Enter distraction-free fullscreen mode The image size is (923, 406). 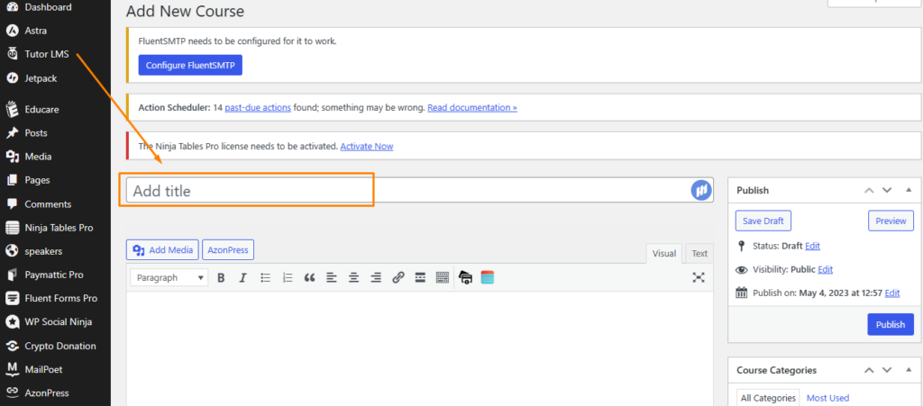tap(699, 278)
